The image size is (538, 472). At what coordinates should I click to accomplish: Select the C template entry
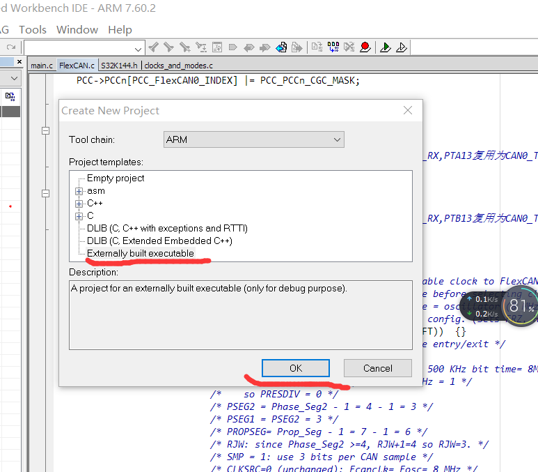90,216
